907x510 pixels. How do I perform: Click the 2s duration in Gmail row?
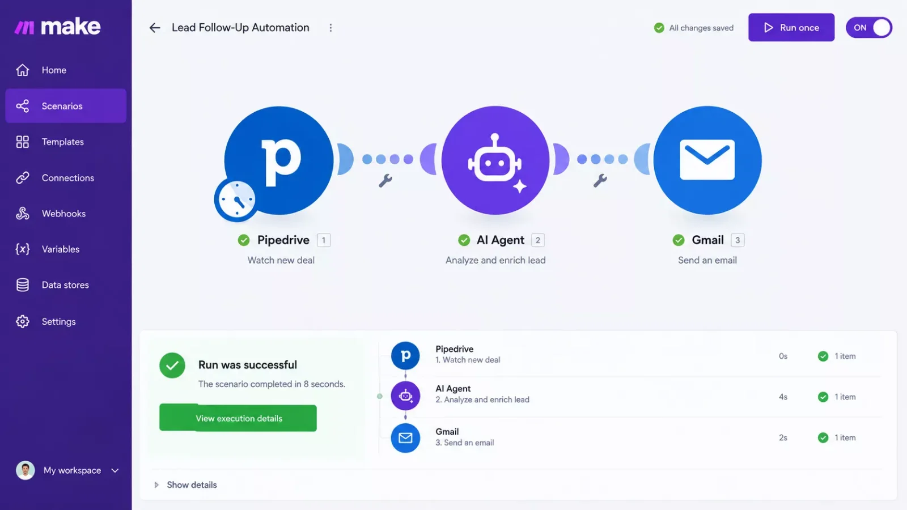pos(783,438)
